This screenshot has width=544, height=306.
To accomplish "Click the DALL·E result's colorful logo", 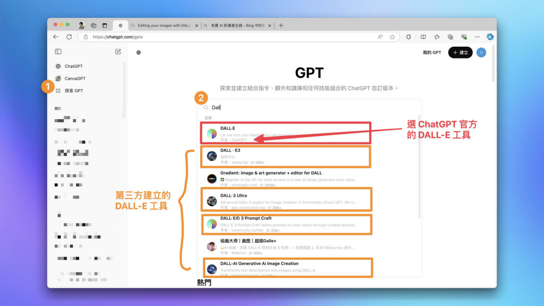I will [211, 133].
